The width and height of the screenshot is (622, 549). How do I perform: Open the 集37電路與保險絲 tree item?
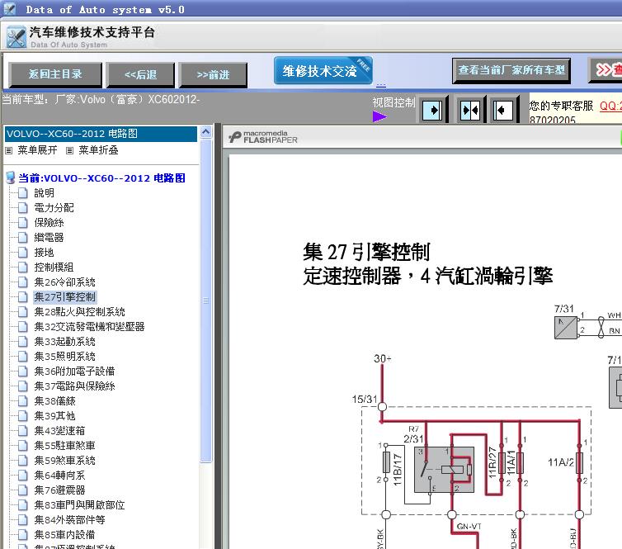(74, 386)
